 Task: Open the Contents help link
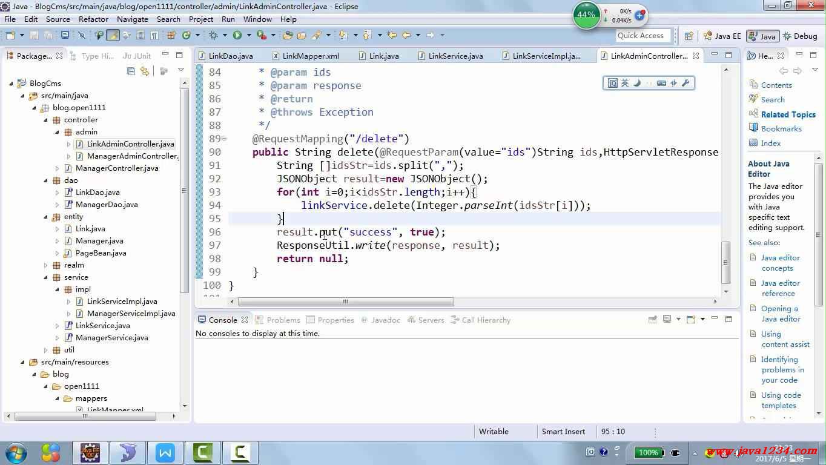[x=776, y=85]
